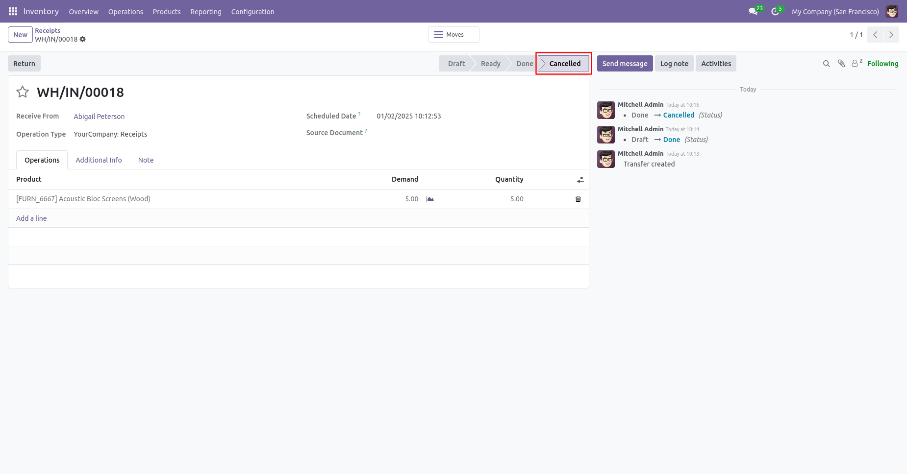Open the Products menu
The width and height of the screenshot is (907, 474).
tap(167, 12)
